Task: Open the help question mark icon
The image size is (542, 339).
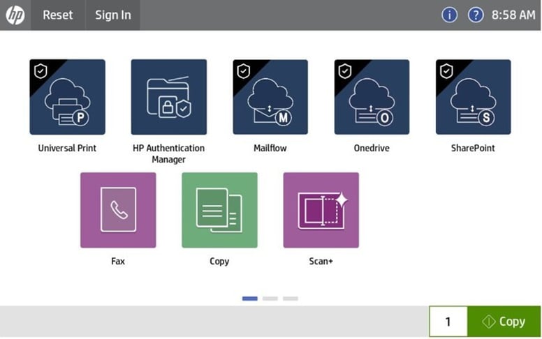Action: pos(476,15)
